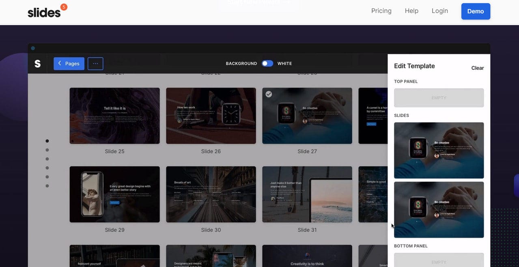Open the Help page
The width and height of the screenshot is (519, 267).
pos(411,11)
